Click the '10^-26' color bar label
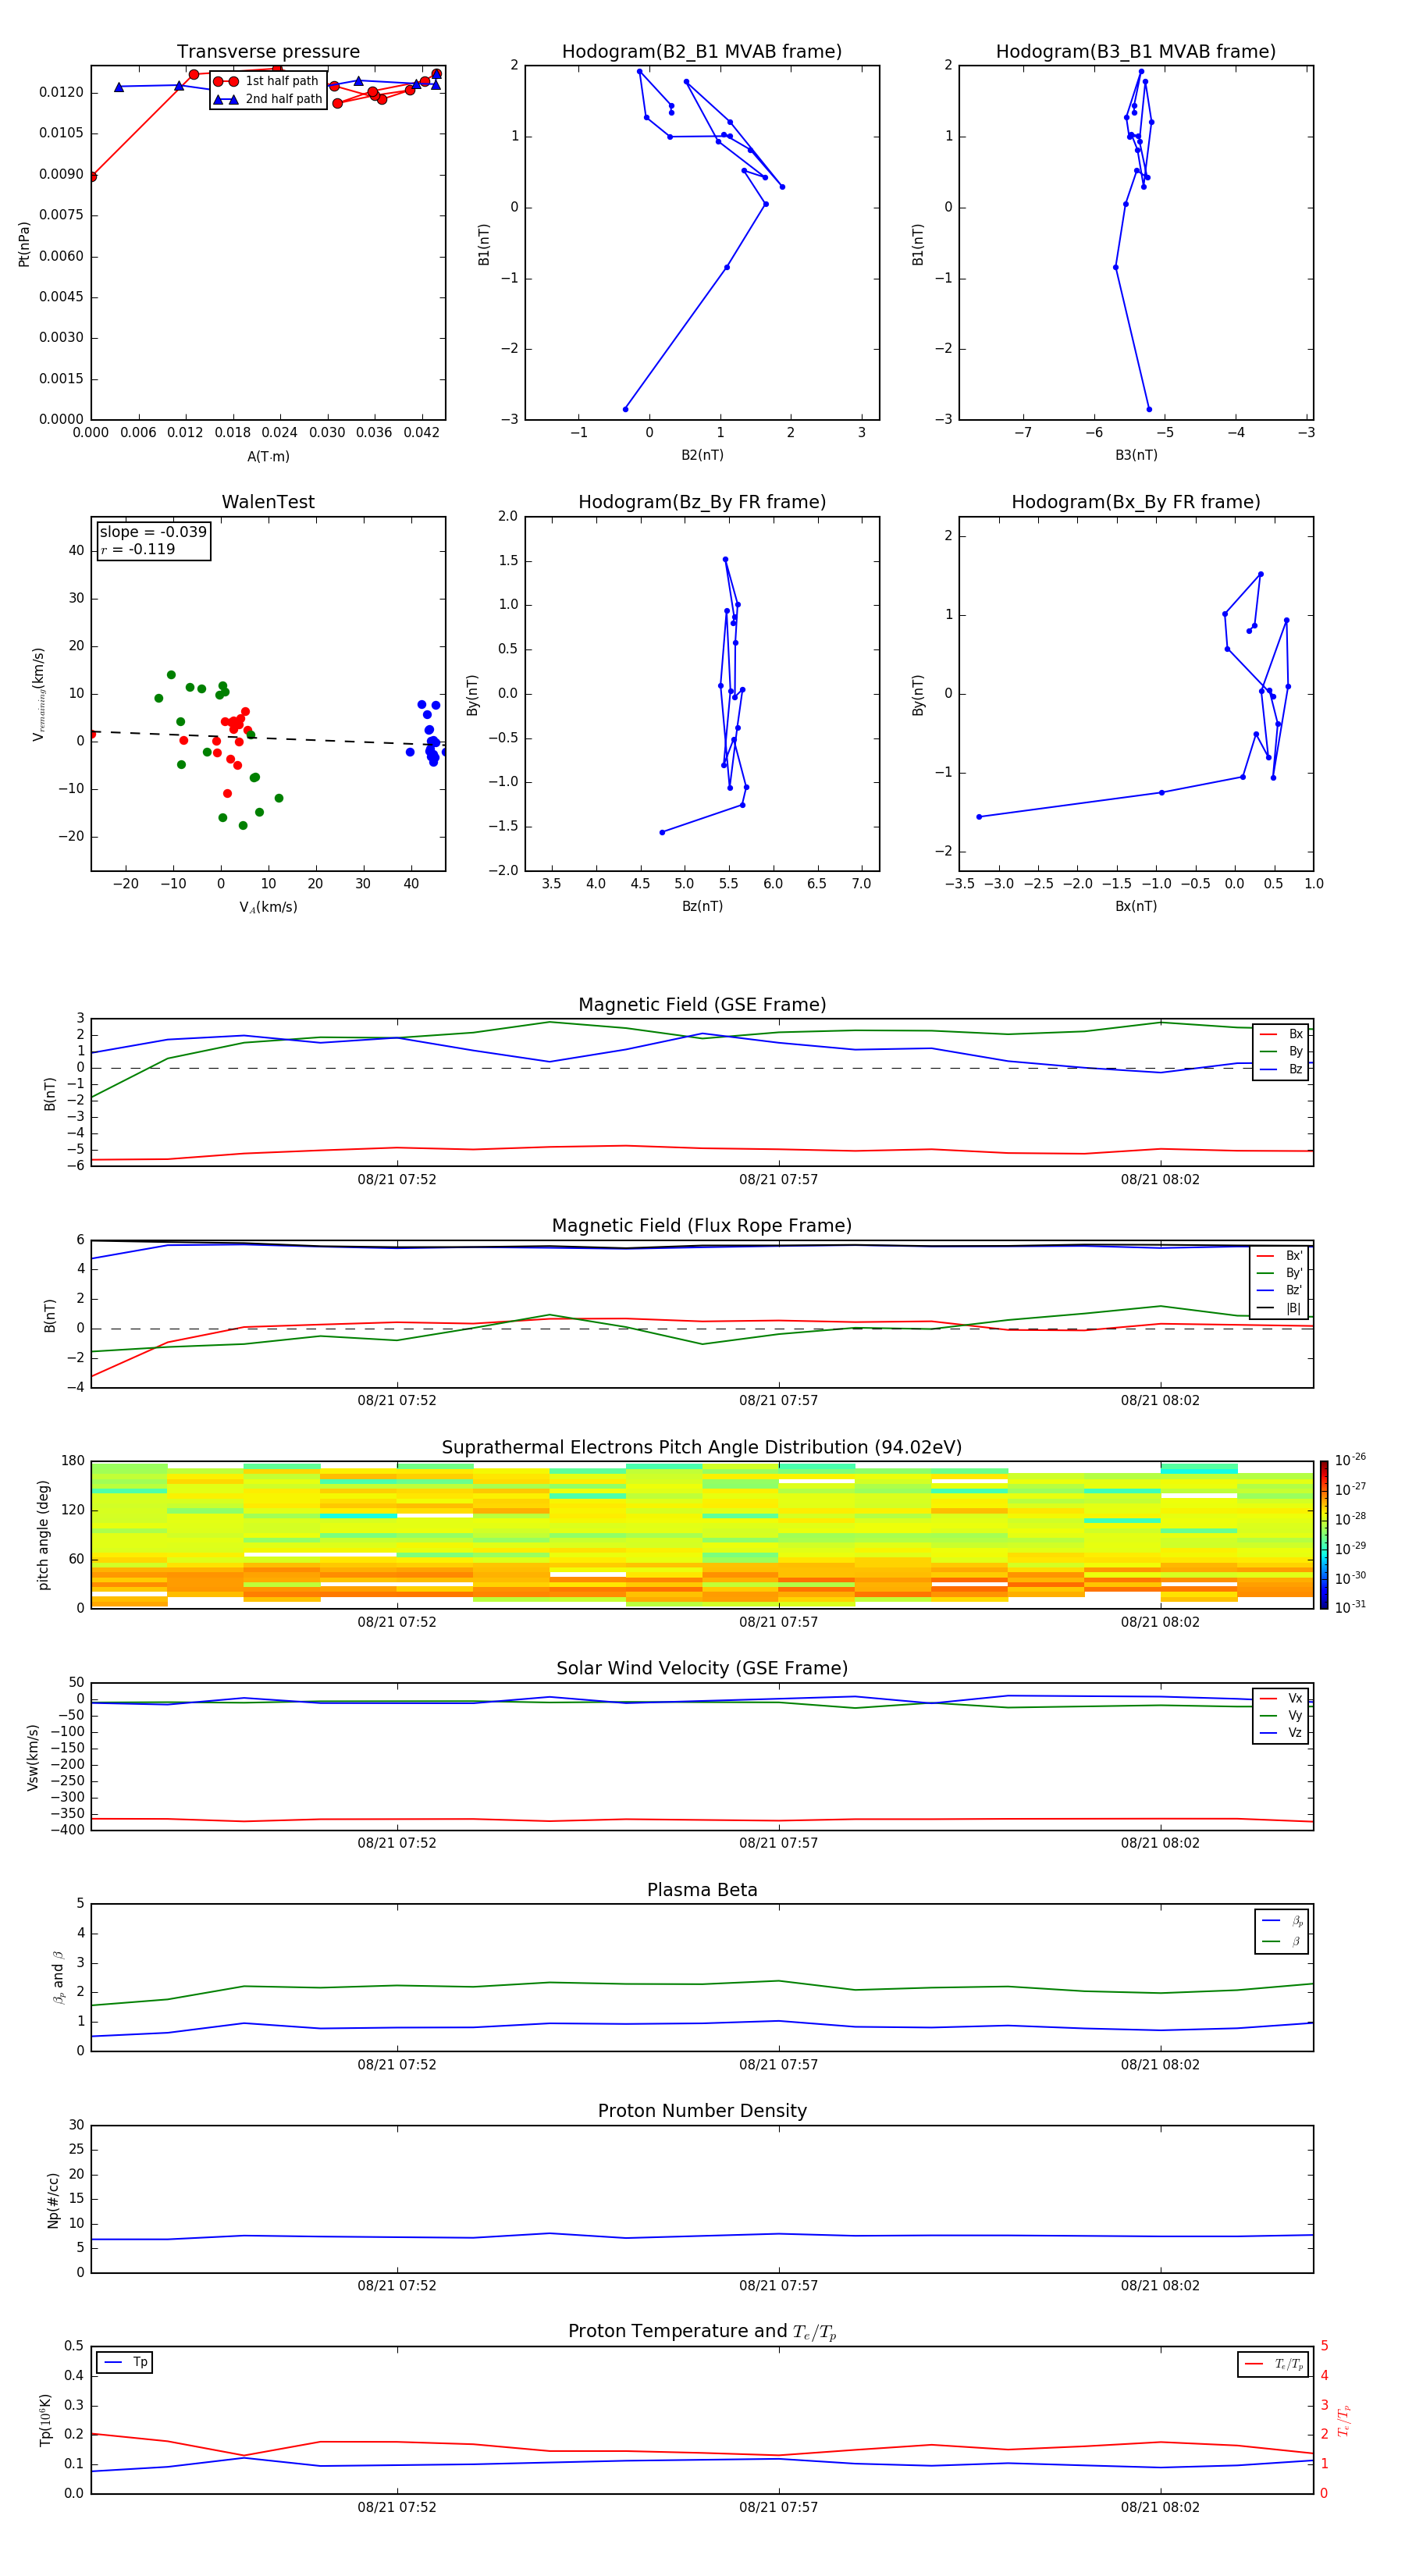This screenshot has height=2576, width=1405. [x=1350, y=1460]
